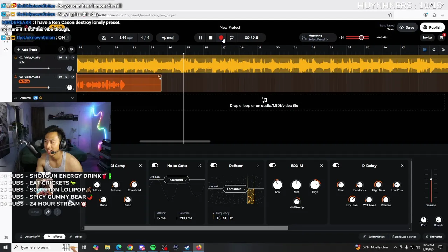Image resolution: width=448 pixels, height=252 pixels.
Task: Stop playback with the stop button
Action: (x=210, y=38)
